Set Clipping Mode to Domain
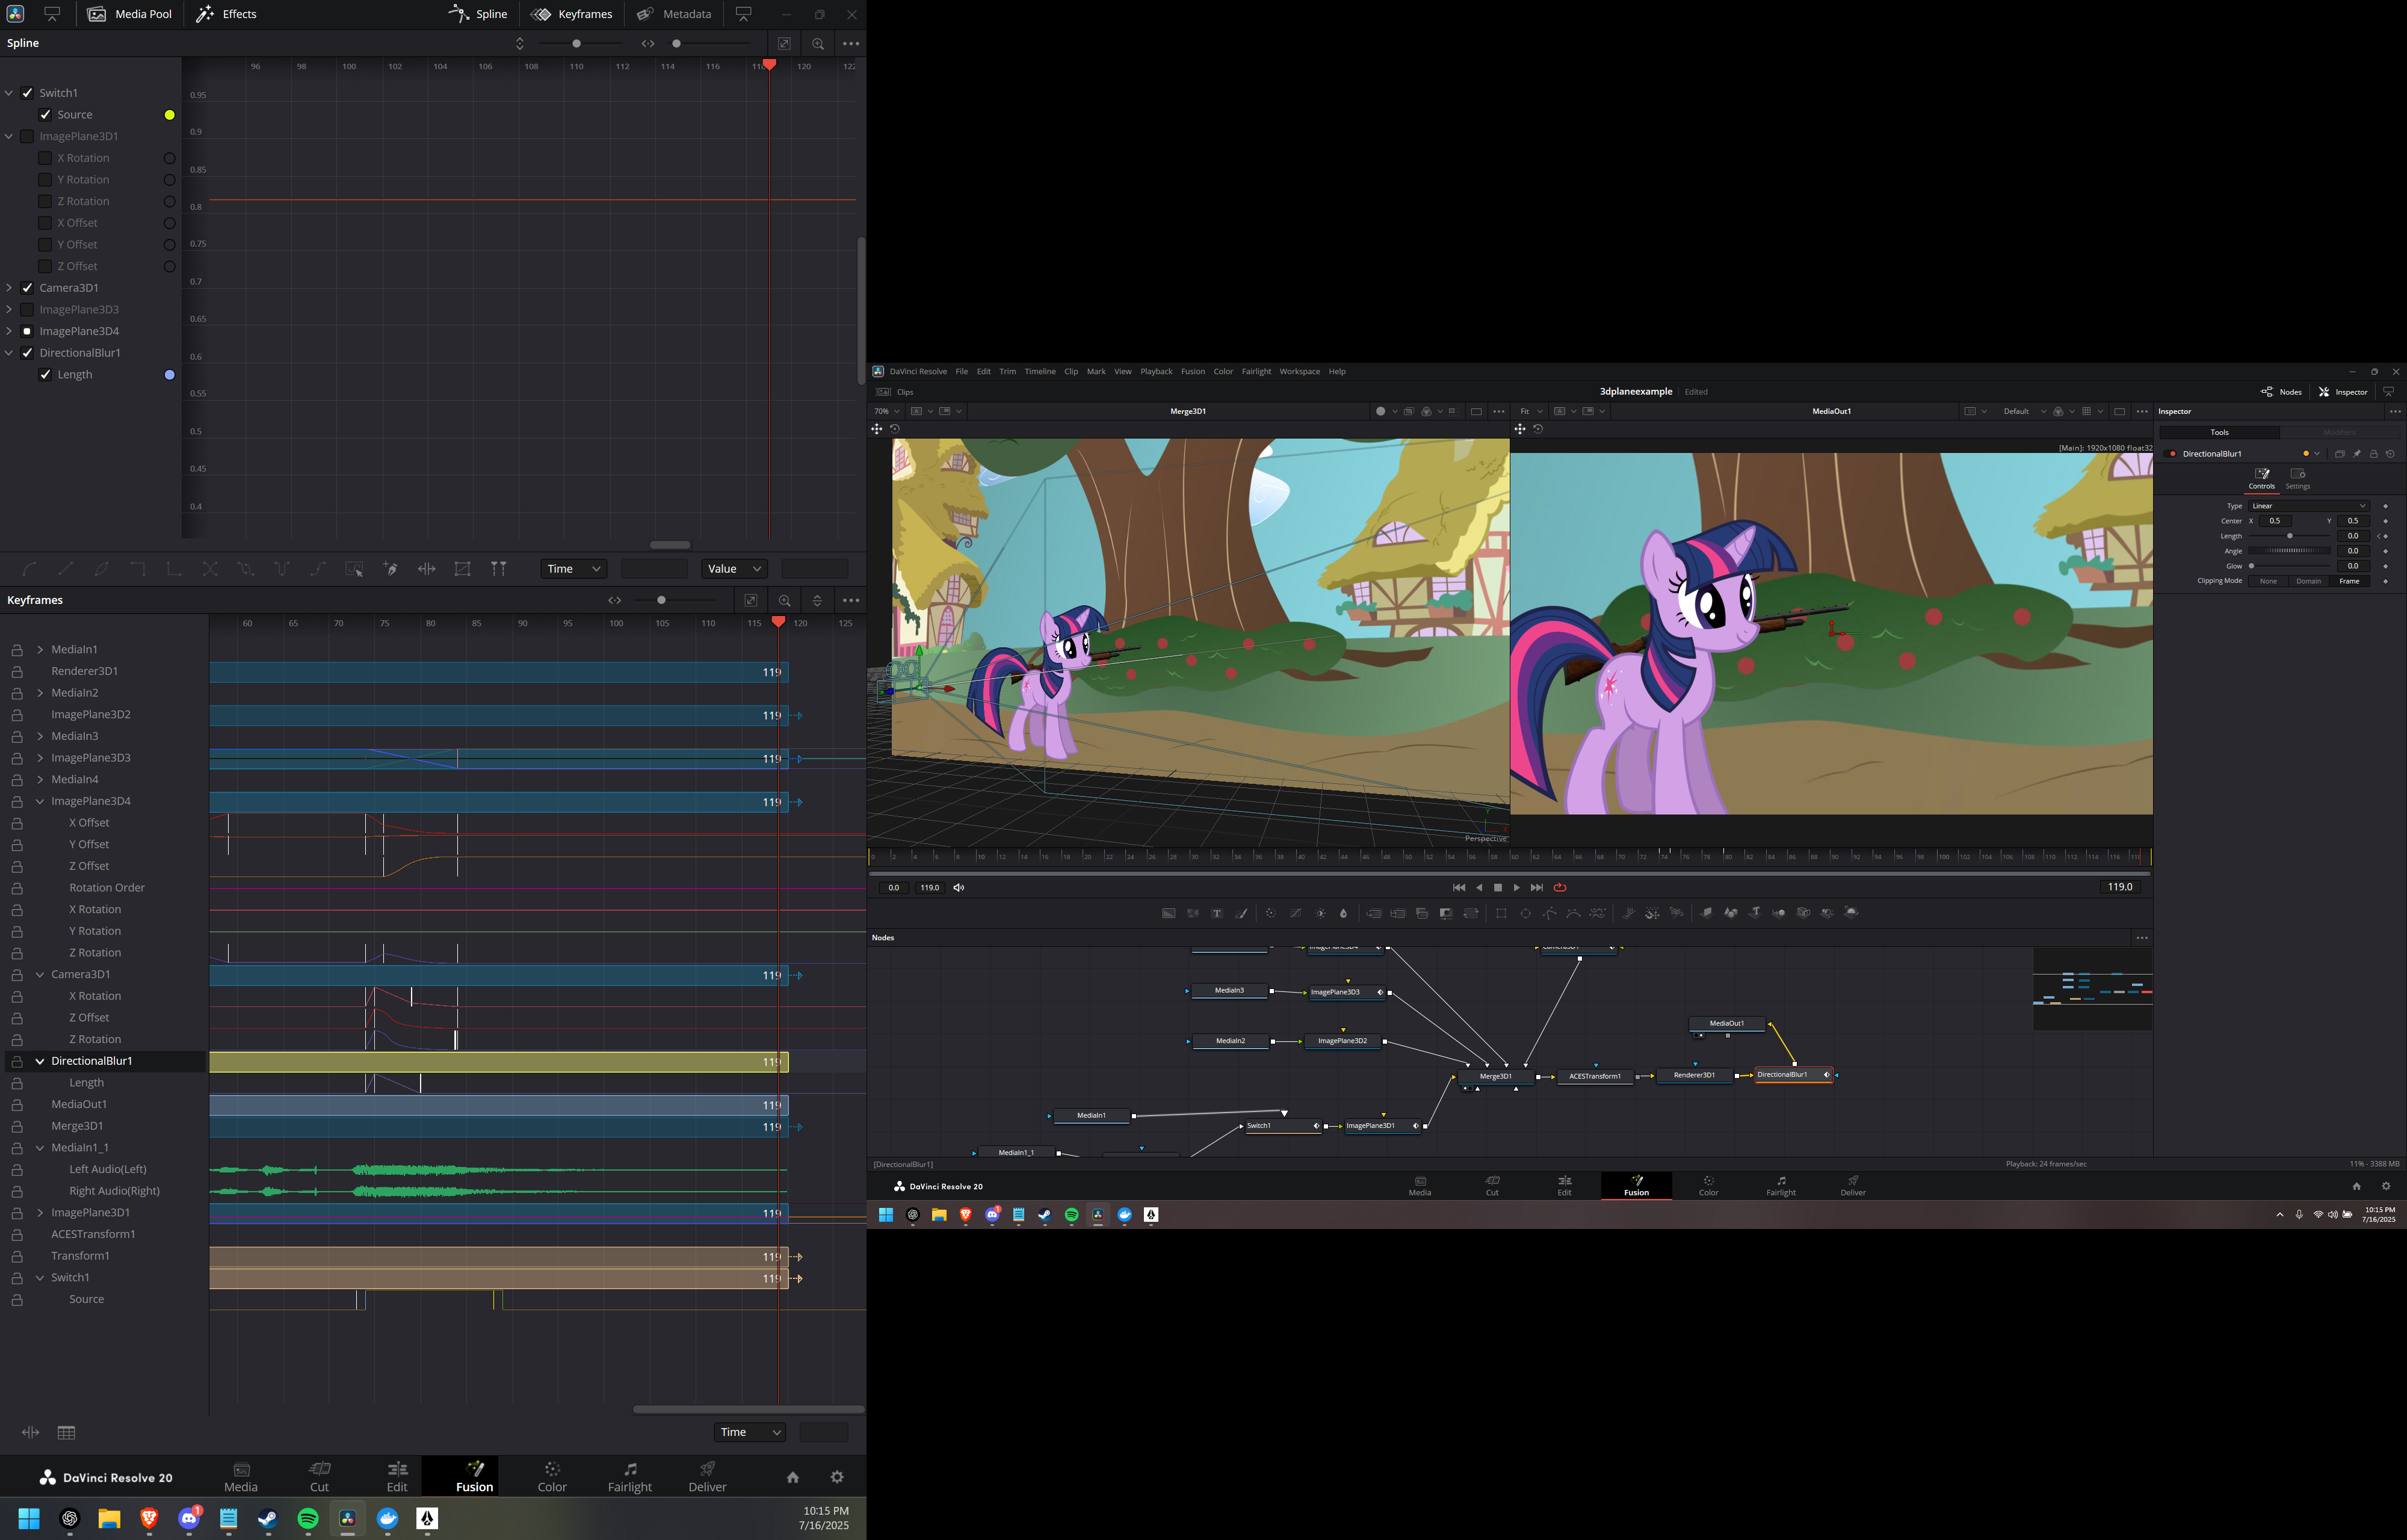This screenshot has width=2407, height=1540. 2308,581
